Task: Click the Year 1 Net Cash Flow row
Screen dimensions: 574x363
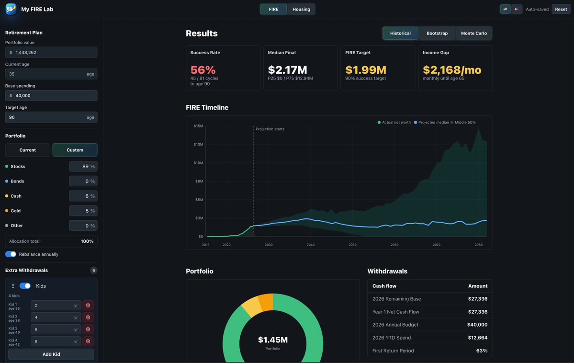Action: coord(430,312)
